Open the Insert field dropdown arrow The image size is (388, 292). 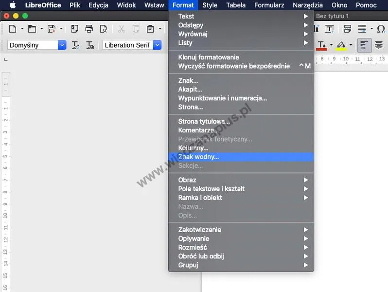pos(371,29)
